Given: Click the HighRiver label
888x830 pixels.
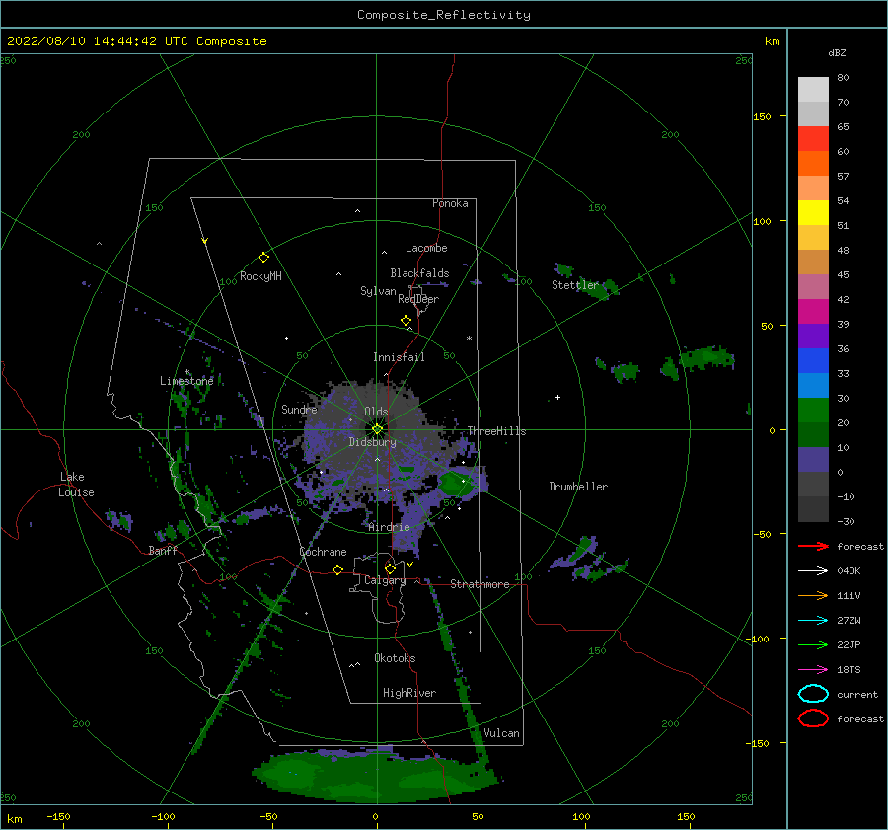Looking at the screenshot, I should [x=409, y=693].
